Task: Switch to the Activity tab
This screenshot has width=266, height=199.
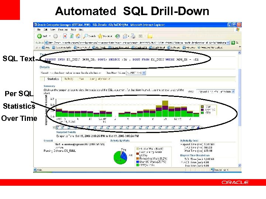Action: tap(69, 79)
